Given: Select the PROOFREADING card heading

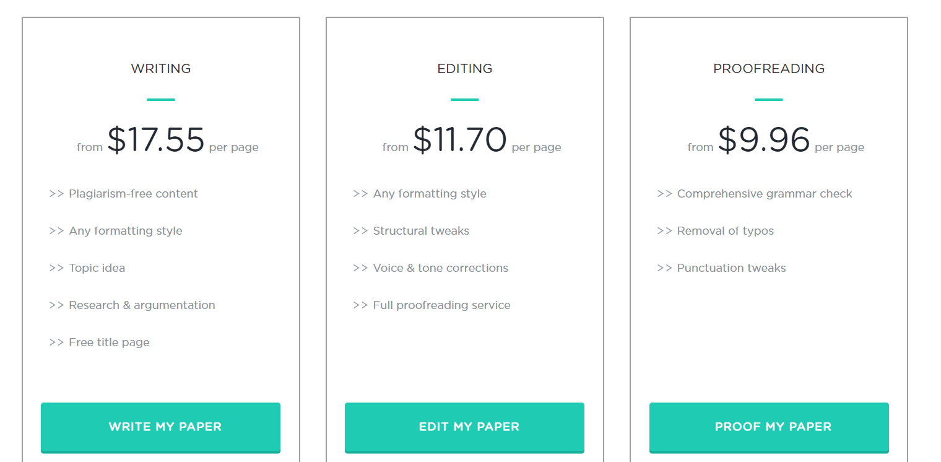Looking at the screenshot, I should pyautogui.click(x=769, y=69).
